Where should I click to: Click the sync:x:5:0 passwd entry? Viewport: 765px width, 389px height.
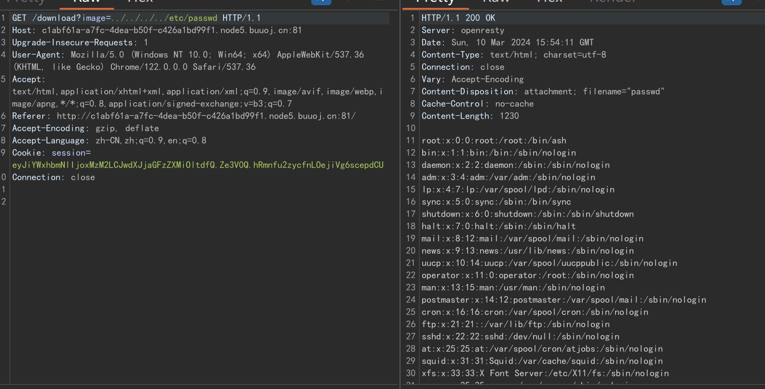coord(496,202)
